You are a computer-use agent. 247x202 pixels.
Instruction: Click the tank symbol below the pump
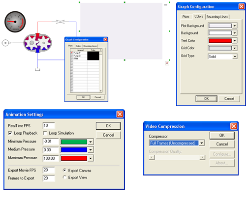pyautogui.click(x=37, y=70)
